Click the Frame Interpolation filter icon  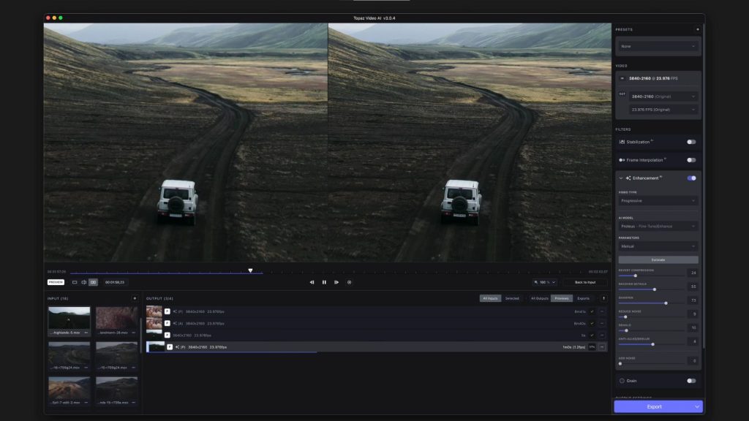click(x=622, y=160)
